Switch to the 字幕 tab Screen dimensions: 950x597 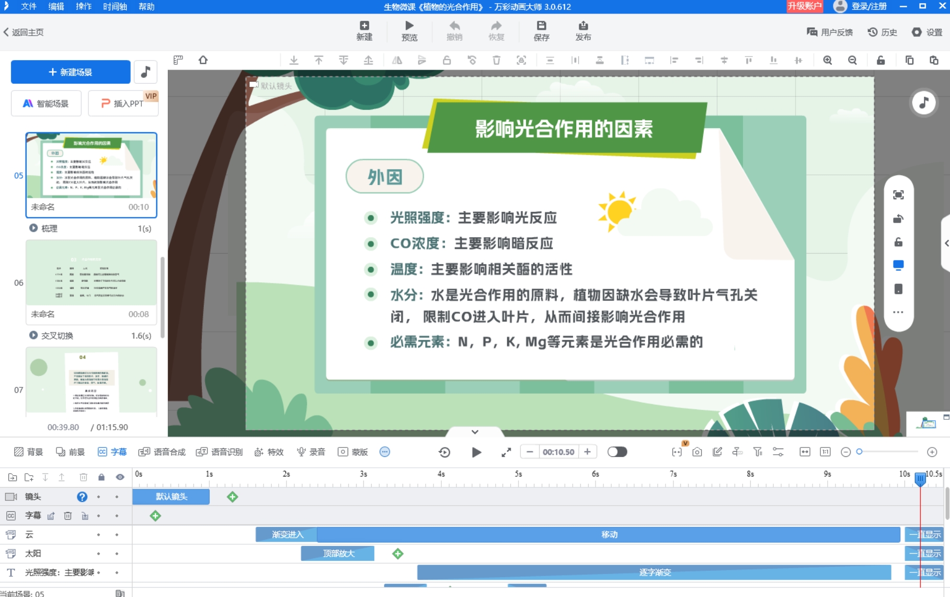(112, 452)
